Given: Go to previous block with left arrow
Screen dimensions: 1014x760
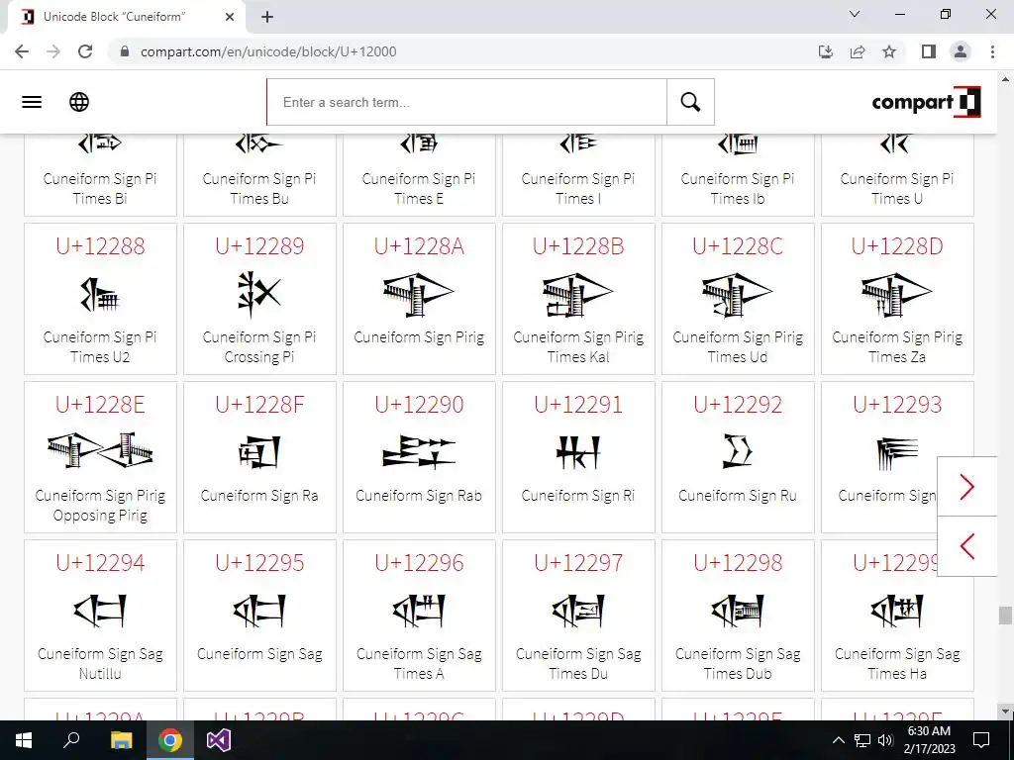Looking at the screenshot, I should (x=967, y=546).
